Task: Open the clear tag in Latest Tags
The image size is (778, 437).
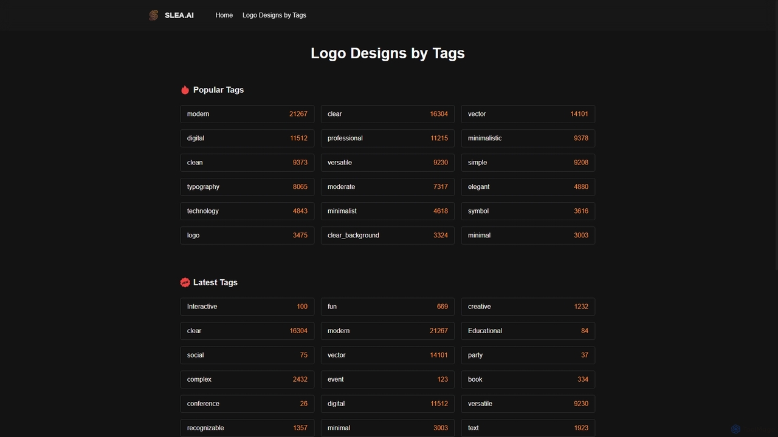Action: [247, 331]
